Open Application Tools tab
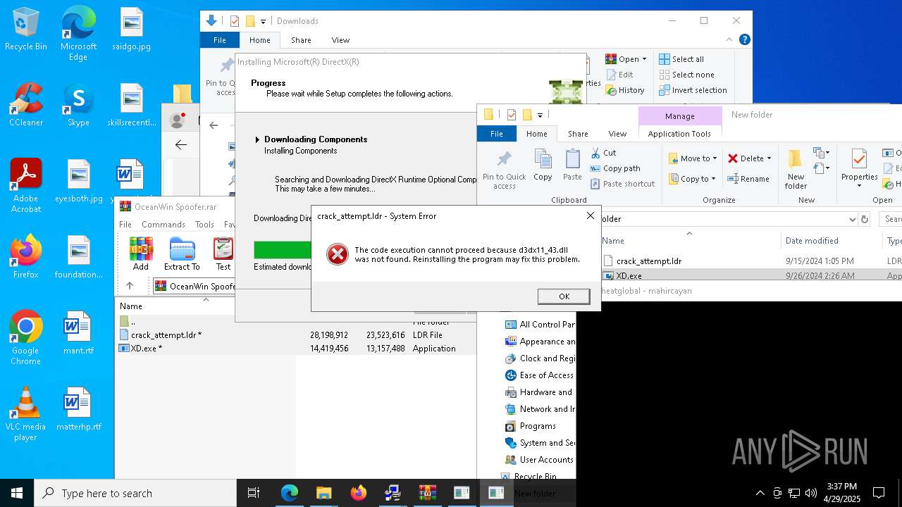Viewport: 902px width, 507px height. click(x=679, y=134)
